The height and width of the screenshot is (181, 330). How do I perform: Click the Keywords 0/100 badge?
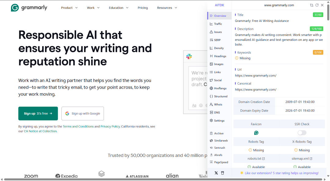(318, 52)
